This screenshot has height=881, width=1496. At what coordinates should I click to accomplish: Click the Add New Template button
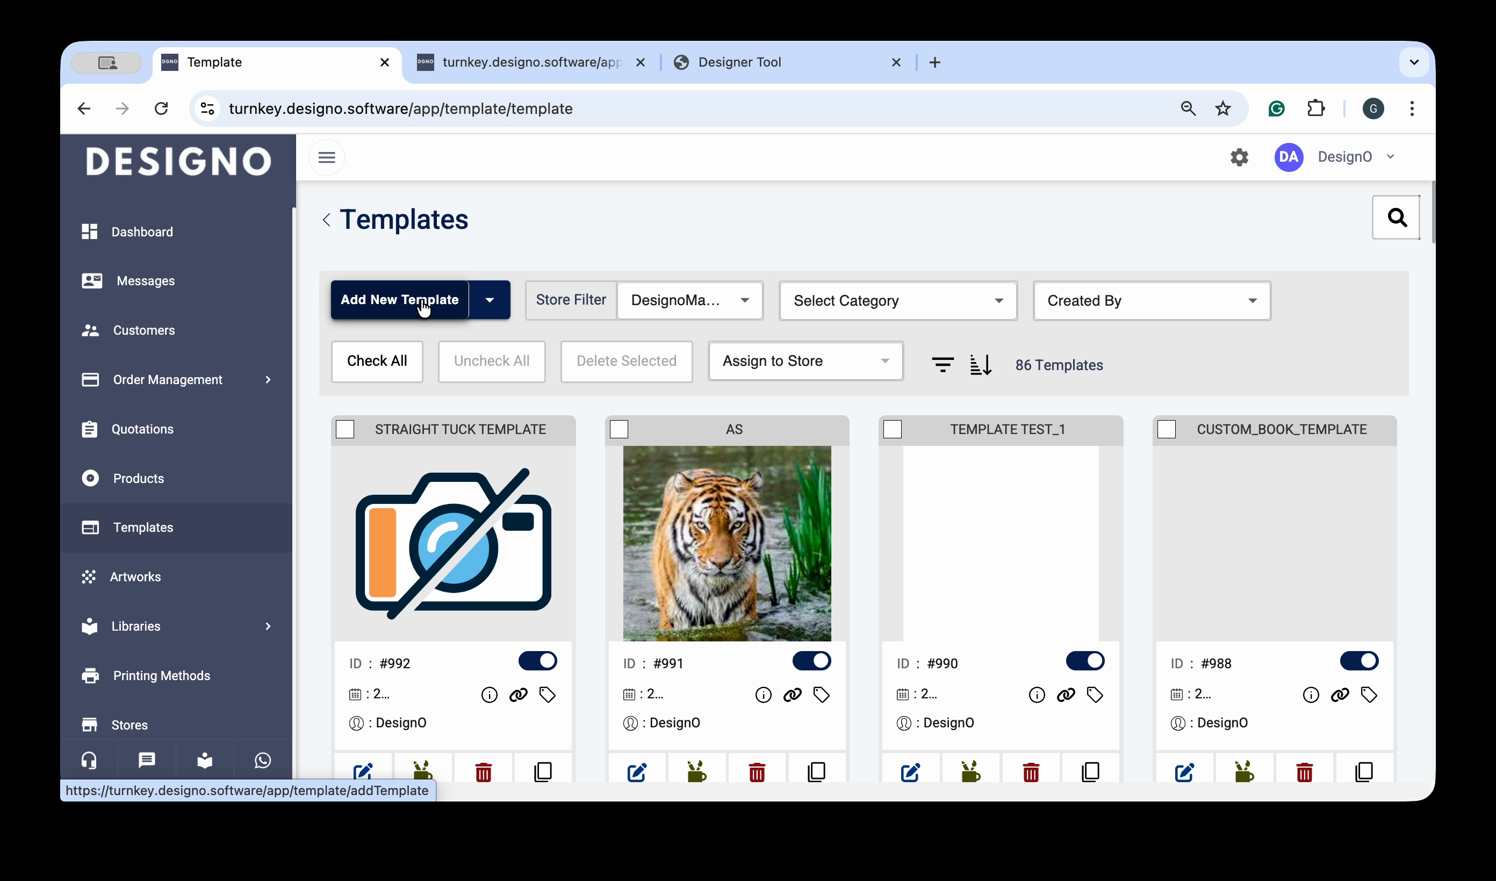(x=400, y=300)
